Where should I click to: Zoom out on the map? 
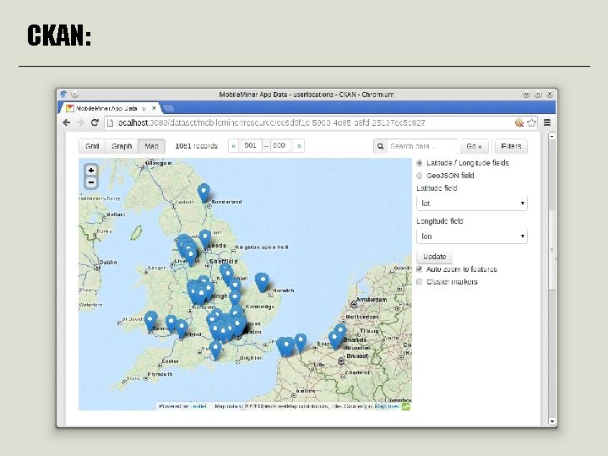point(90,182)
